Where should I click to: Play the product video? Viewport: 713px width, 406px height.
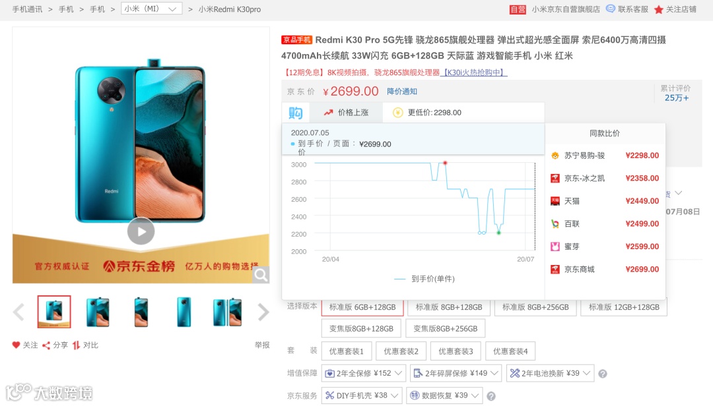pyautogui.click(x=141, y=231)
